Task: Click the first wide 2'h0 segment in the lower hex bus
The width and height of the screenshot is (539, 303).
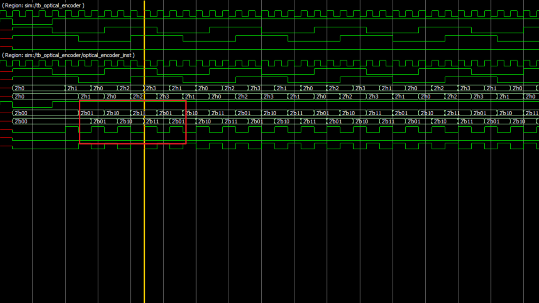Action: pyautogui.click(x=46, y=96)
